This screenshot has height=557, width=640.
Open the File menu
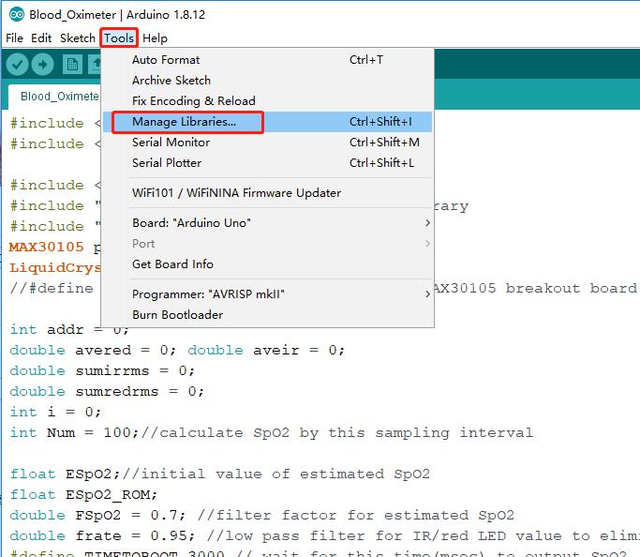point(14,38)
